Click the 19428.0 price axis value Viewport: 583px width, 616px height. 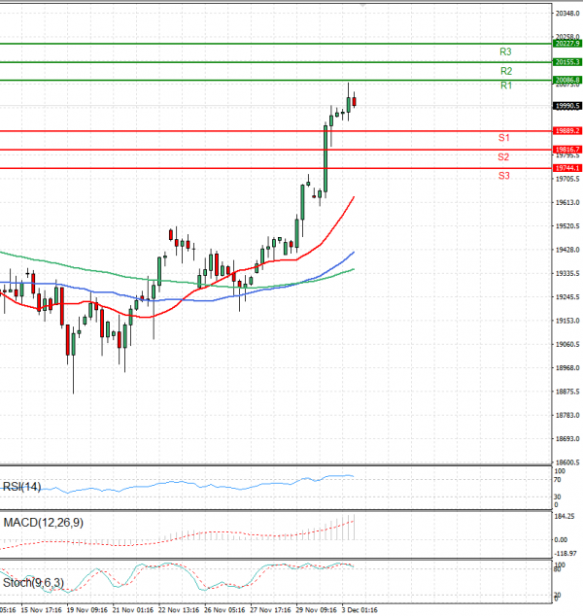coord(567,250)
